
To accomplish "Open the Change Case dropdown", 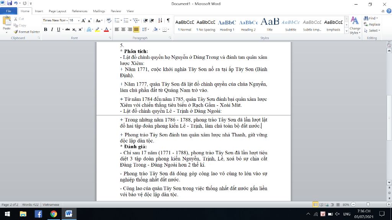I will coord(99,21).
